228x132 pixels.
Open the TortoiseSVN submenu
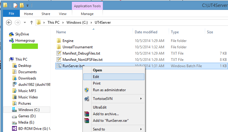[x=114, y=99]
